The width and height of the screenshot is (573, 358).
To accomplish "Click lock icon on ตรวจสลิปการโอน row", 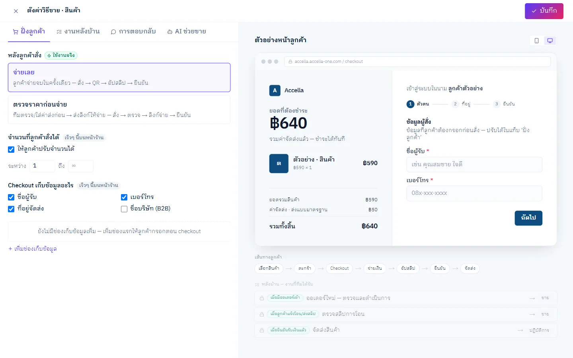I will pyautogui.click(x=262, y=314).
